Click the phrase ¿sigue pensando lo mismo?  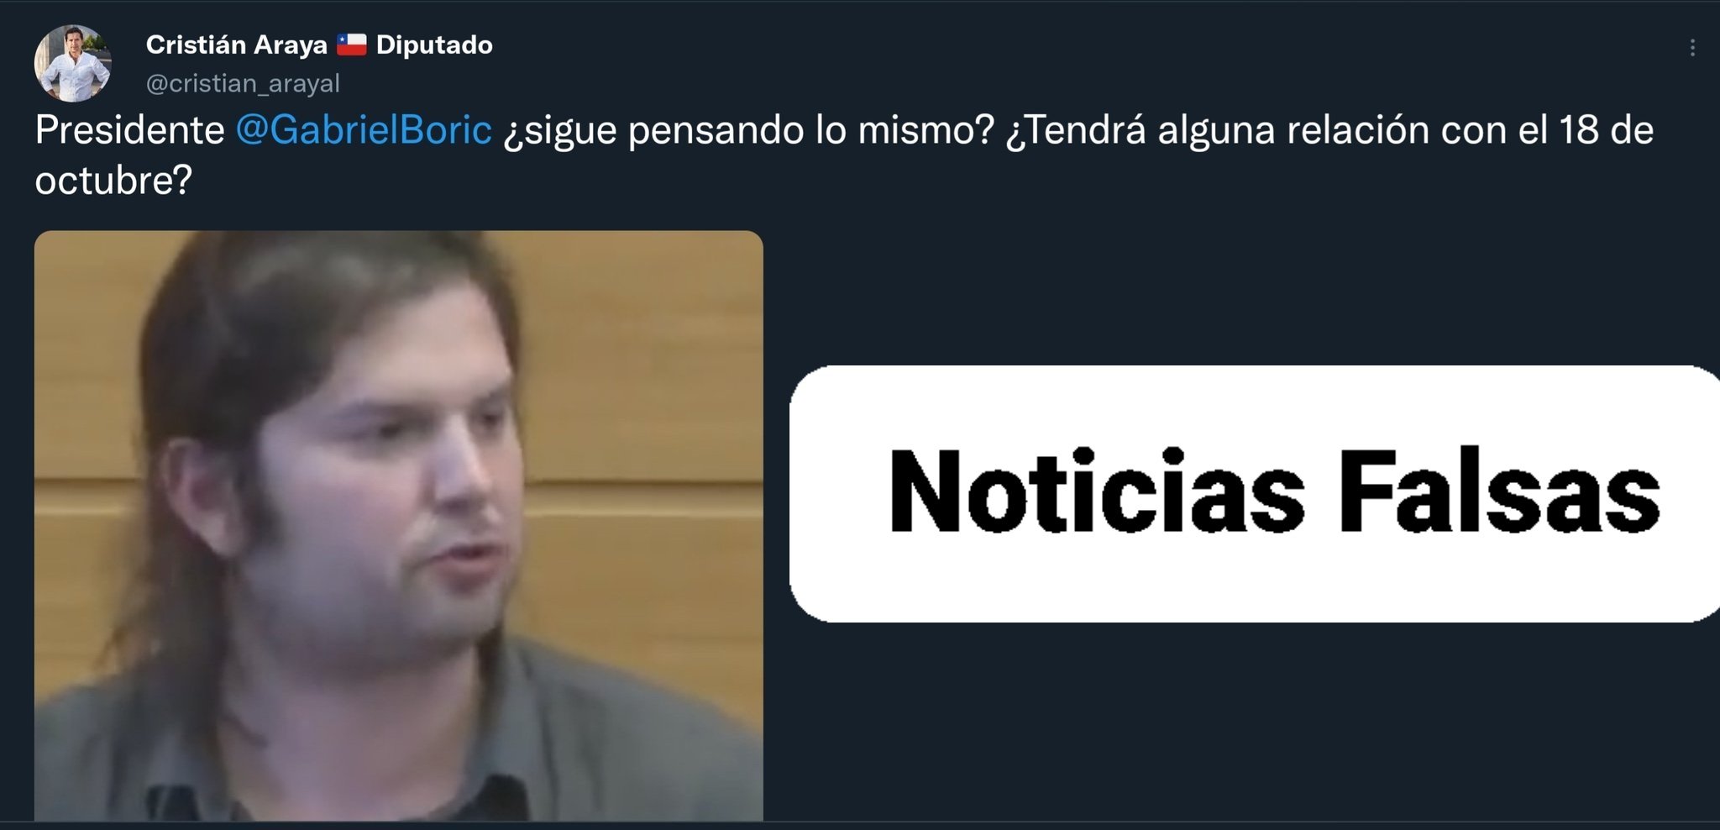click(x=749, y=131)
